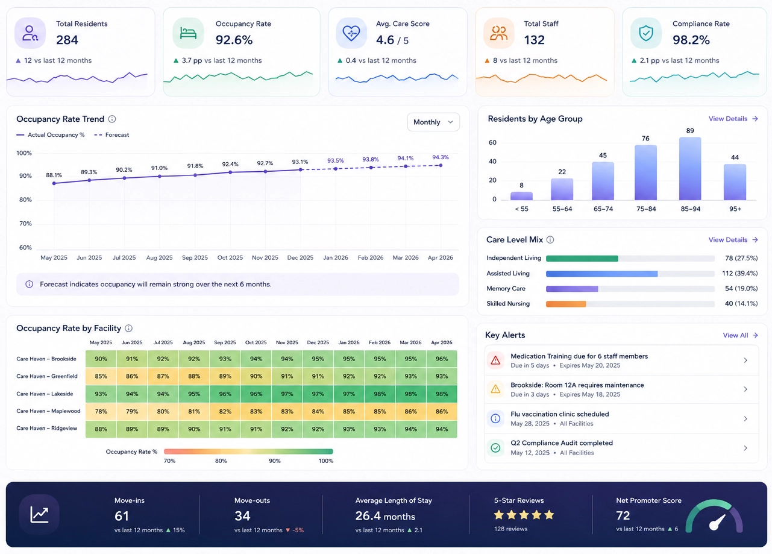Click Greenfield Aug 2025 cell showing 88%
772x554 pixels.
pos(194,376)
